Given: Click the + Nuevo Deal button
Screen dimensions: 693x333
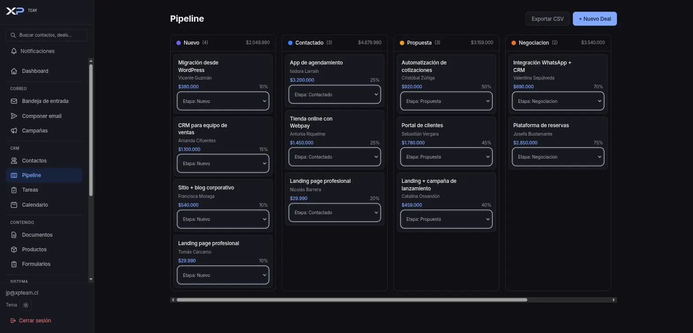Looking at the screenshot, I should click(x=595, y=19).
